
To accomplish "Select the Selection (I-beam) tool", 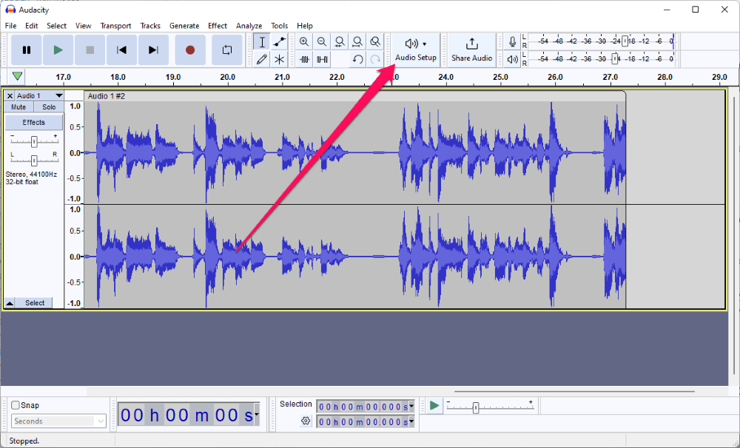I will pos(262,42).
